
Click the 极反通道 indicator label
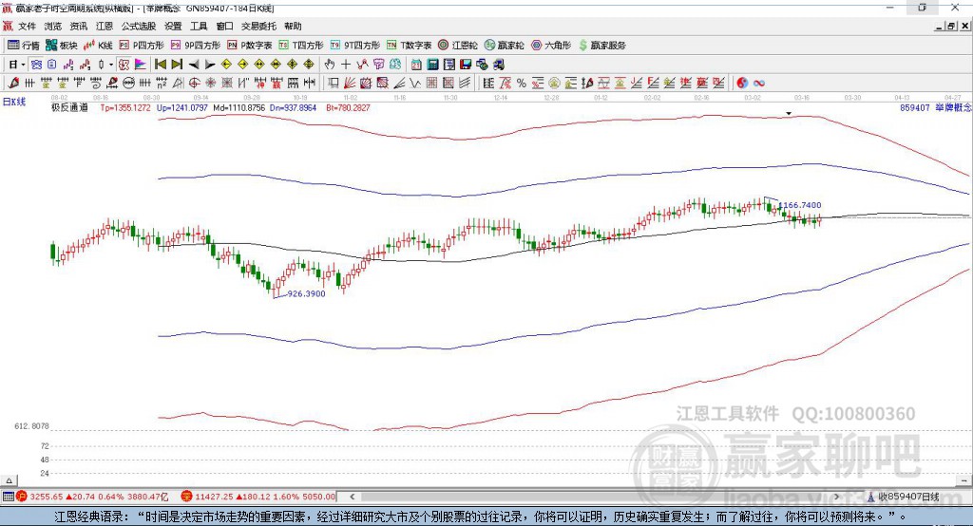(69, 107)
